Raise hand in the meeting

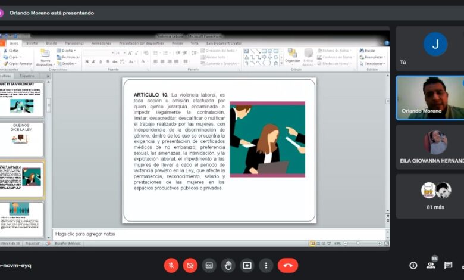(x=228, y=266)
